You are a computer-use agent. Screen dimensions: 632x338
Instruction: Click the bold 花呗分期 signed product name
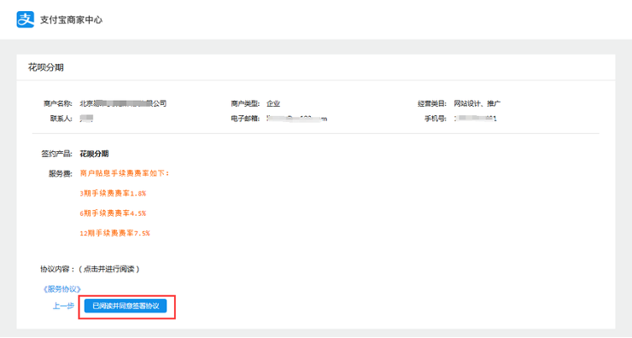pyautogui.click(x=94, y=154)
